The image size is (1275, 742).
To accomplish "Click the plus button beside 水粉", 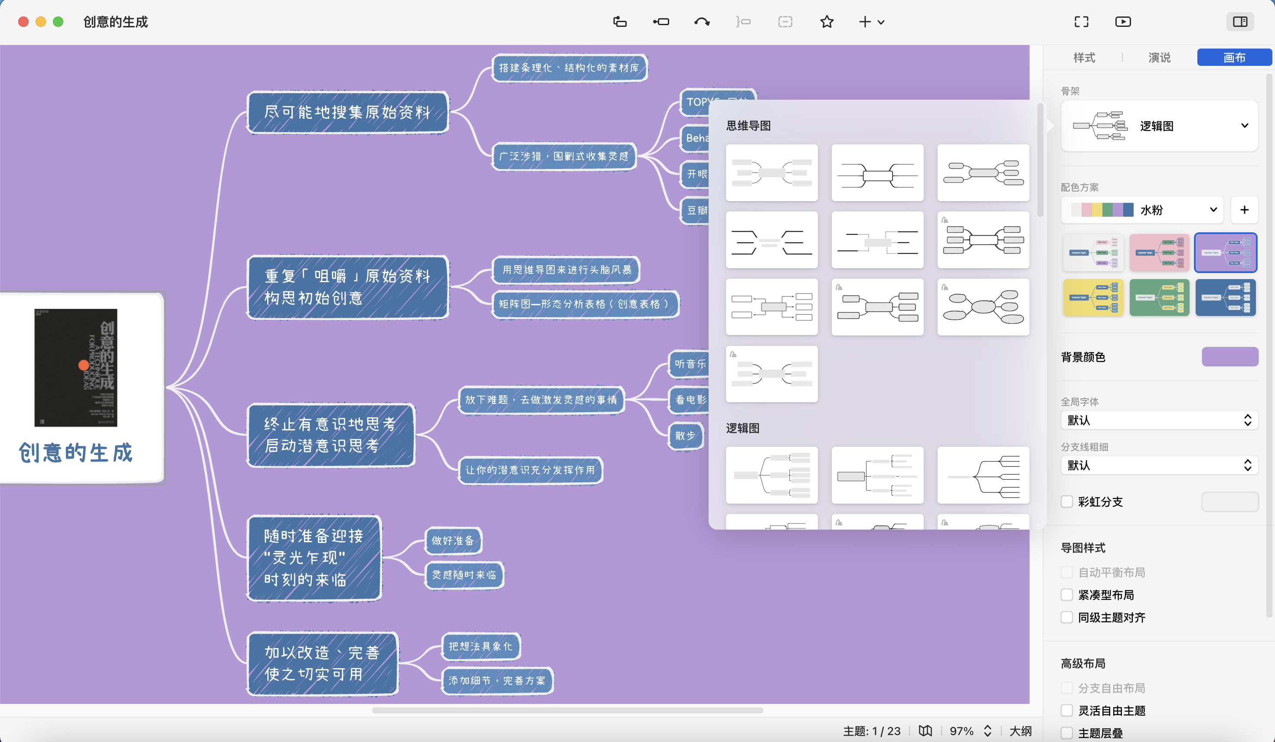I will pos(1244,210).
